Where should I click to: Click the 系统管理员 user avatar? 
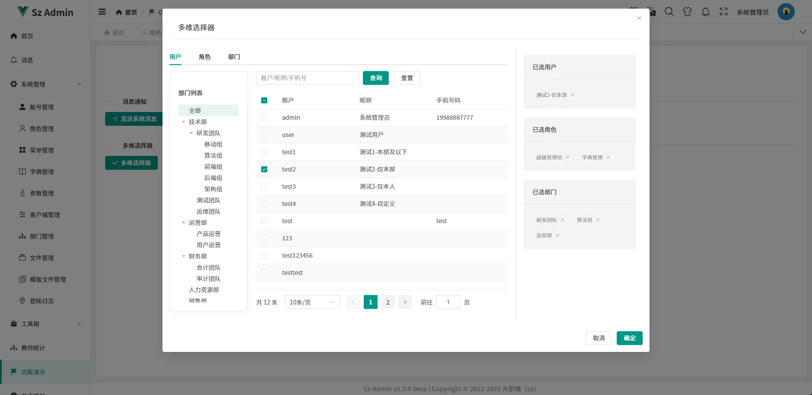coord(786,12)
